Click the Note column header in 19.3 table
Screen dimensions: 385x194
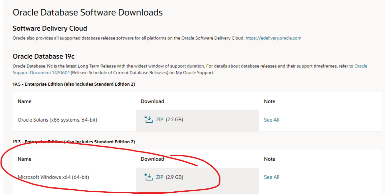tap(270, 159)
